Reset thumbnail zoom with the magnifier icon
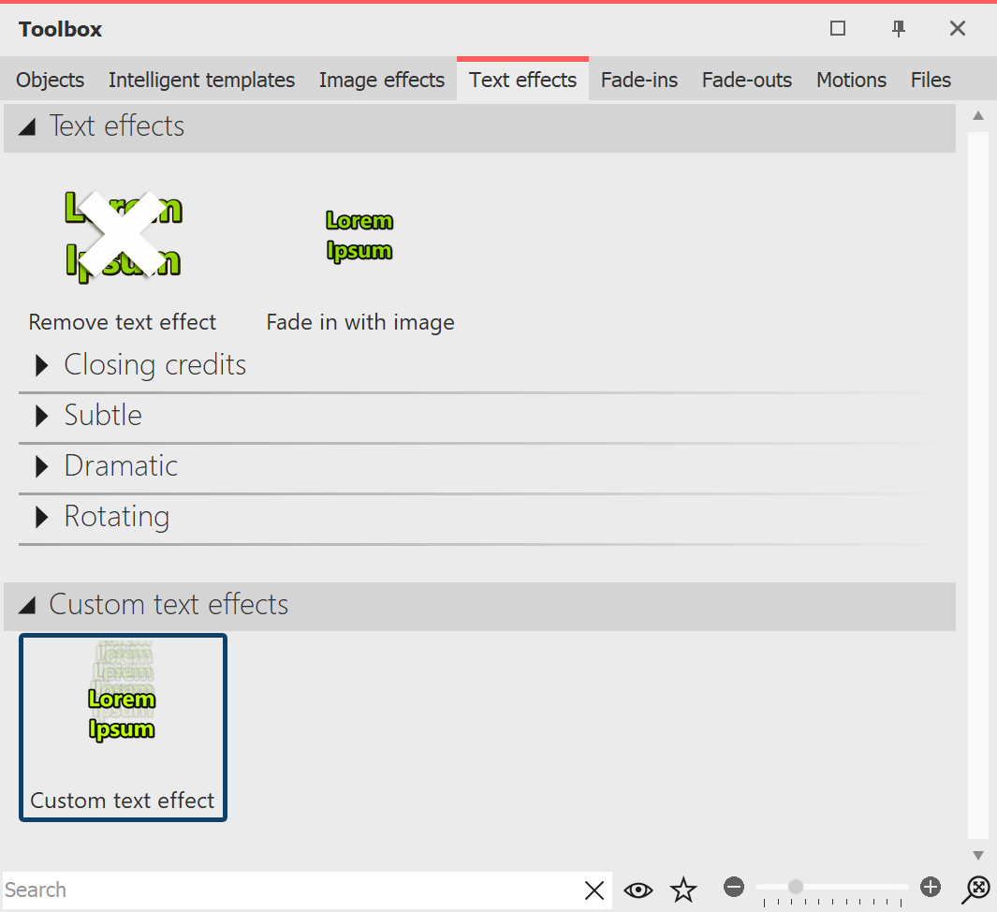Screen dimensions: 997x912 click(976, 889)
